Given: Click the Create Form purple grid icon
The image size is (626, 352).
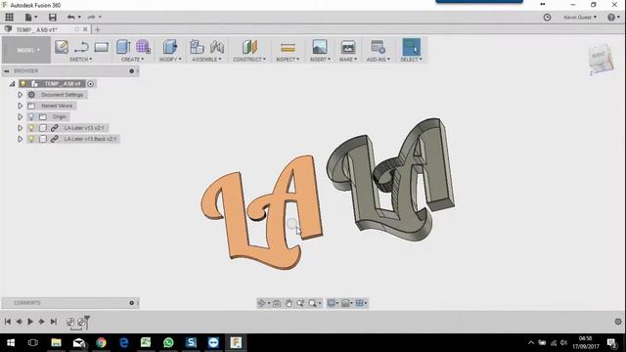Looking at the screenshot, I should [143, 47].
